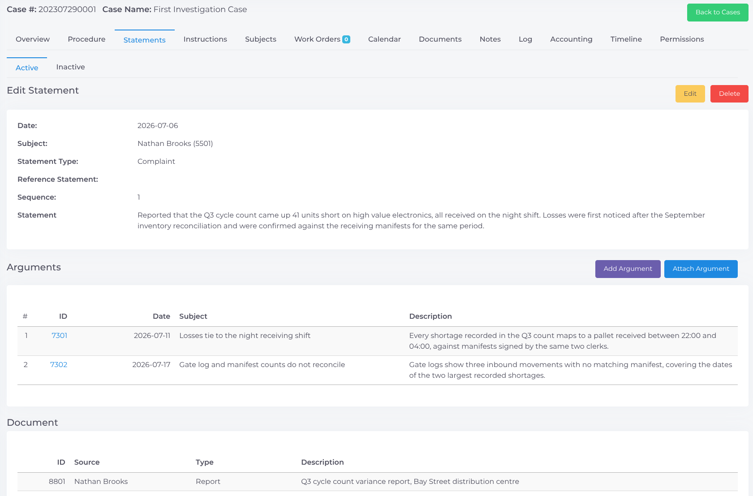This screenshot has width=753, height=496.
Task: Open argument ID 7301 link
Action: [x=59, y=336]
